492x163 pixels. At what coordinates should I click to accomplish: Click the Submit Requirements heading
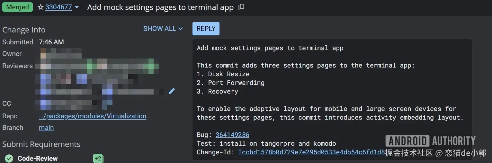pyautogui.click(x=41, y=144)
